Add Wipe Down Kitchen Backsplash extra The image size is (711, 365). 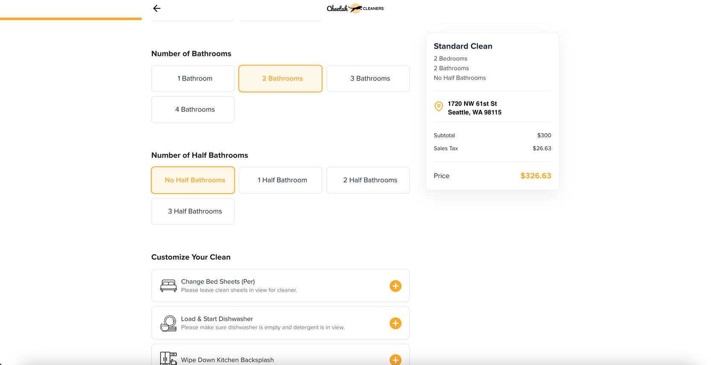click(x=395, y=360)
